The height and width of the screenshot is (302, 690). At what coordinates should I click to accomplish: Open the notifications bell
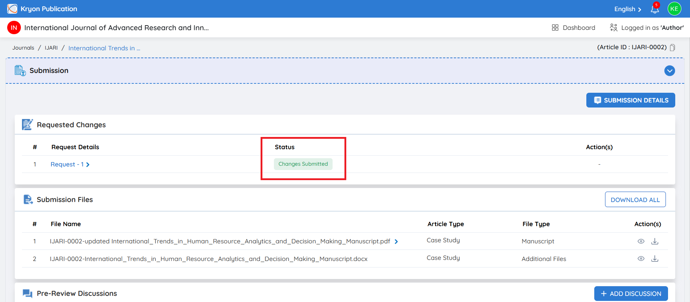point(655,9)
